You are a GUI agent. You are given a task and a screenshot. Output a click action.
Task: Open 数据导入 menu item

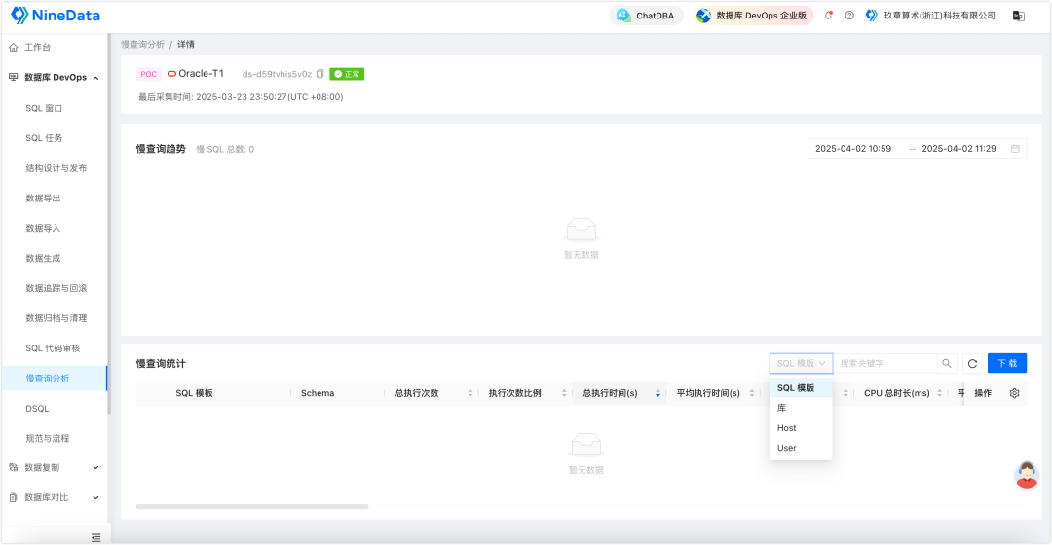pyautogui.click(x=43, y=228)
